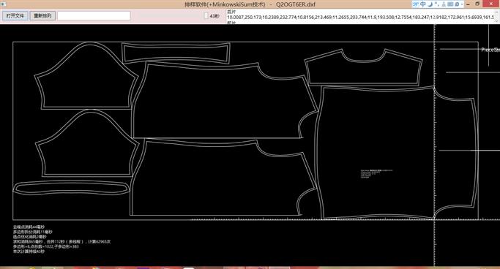Screen dimensions: 500x269
Task: Click the first IME logo icon
Action: (x=416, y=4)
